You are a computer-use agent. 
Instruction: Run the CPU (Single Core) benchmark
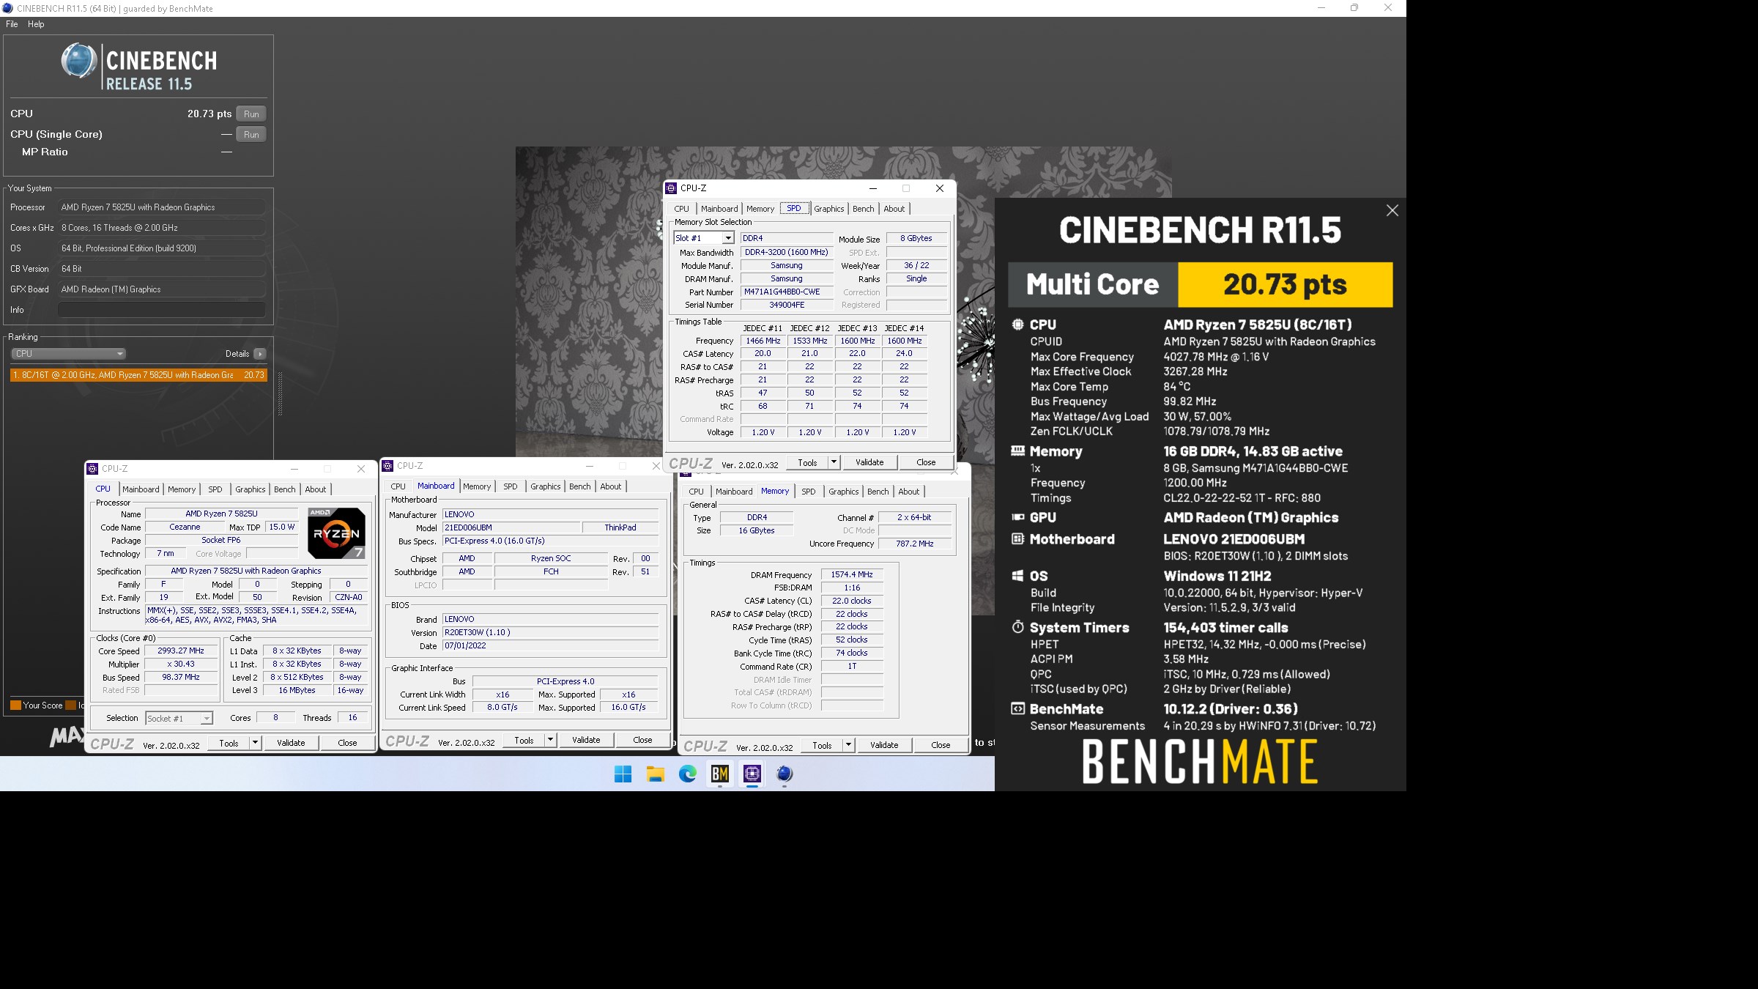point(251,135)
